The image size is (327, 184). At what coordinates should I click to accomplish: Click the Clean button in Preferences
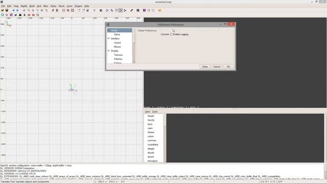coord(205,66)
